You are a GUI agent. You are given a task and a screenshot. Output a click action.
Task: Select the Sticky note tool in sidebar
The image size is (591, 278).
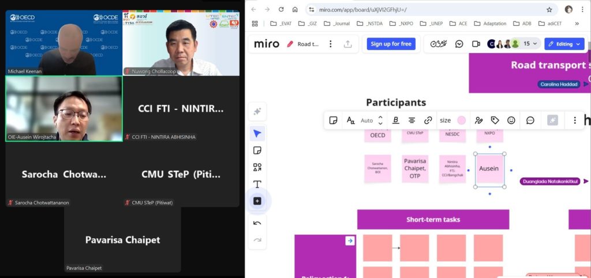257,151
